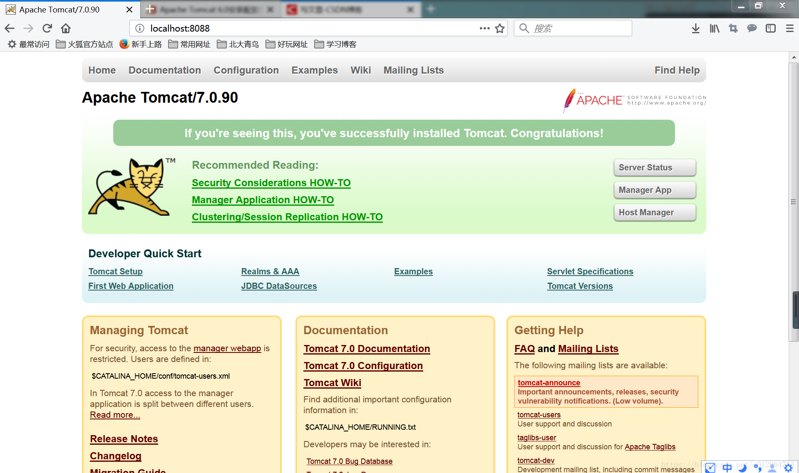Click Read more... in Managing Tomcat
This screenshot has height=473, width=799.
click(x=115, y=415)
